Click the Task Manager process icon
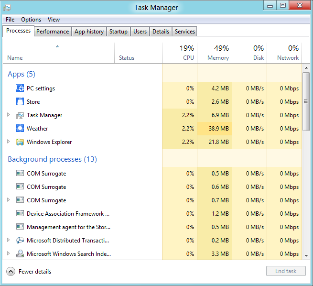This screenshot has height=286, width=313. 20,115
